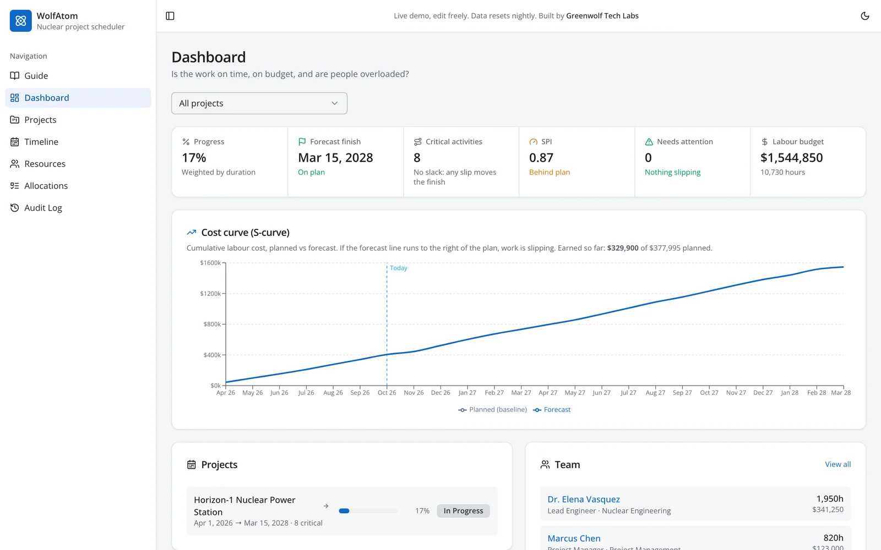Go to the Allocations page

pyautogui.click(x=78, y=186)
